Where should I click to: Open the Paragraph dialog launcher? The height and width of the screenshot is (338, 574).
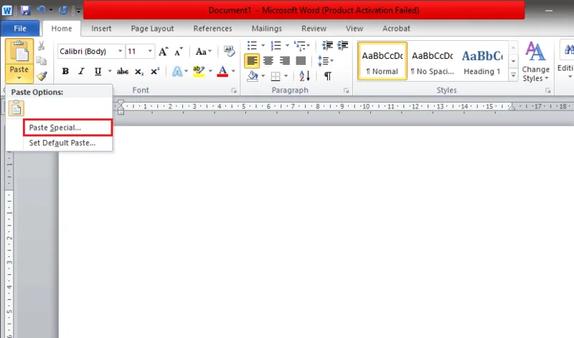[346, 91]
